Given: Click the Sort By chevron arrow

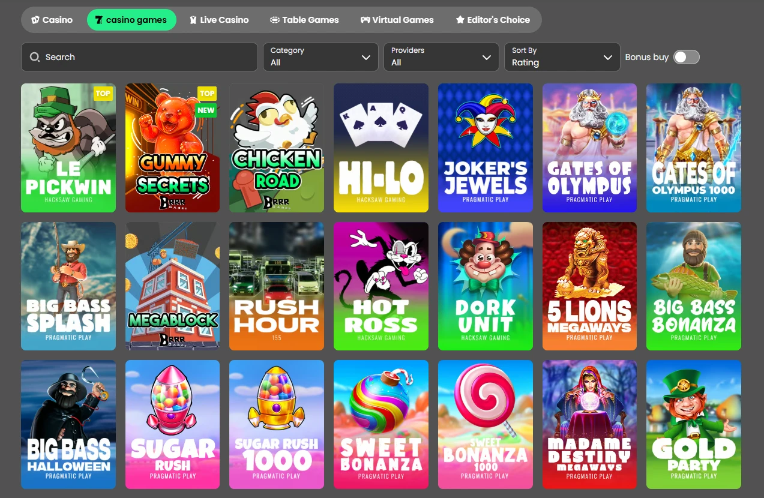Looking at the screenshot, I should point(607,58).
